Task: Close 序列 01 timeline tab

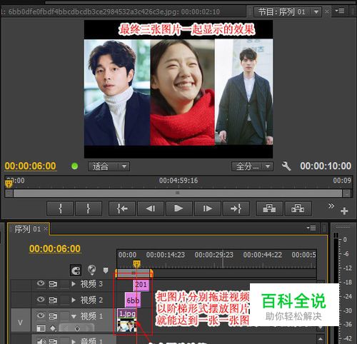Action: (x=46, y=229)
